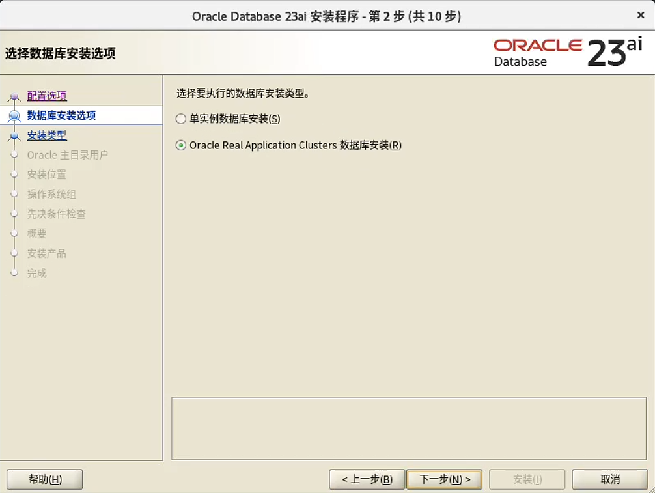Click the 先决条件检查 step entry
The height and width of the screenshot is (493, 655).
pos(56,214)
